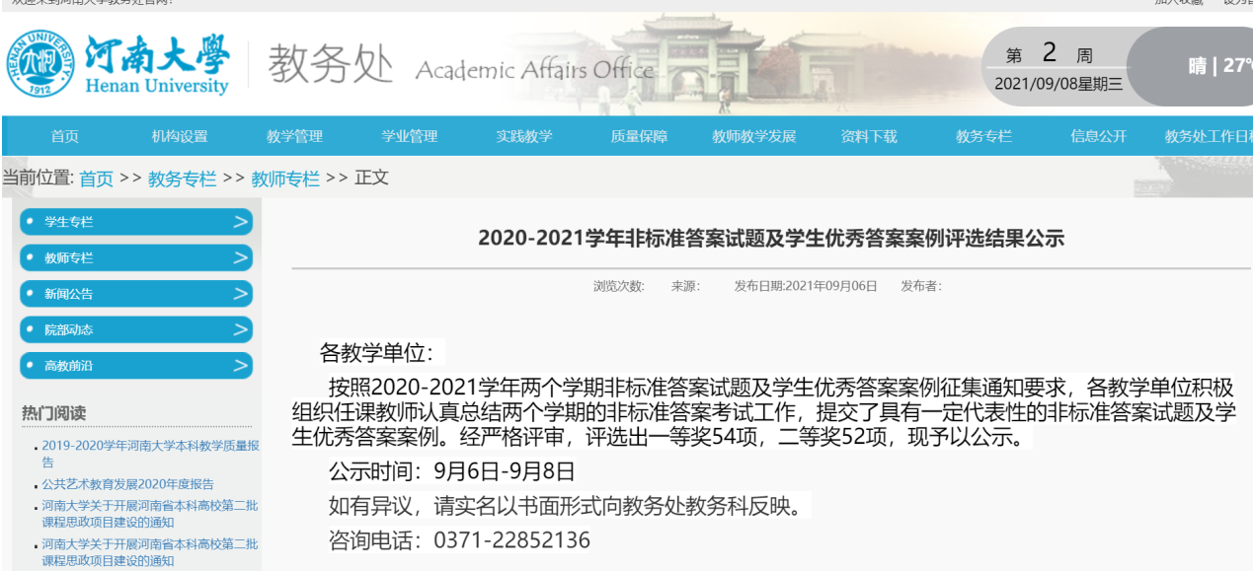Expand the 教师专栏 sidebar arrow
1253x571 pixels.
click(x=240, y=258)
